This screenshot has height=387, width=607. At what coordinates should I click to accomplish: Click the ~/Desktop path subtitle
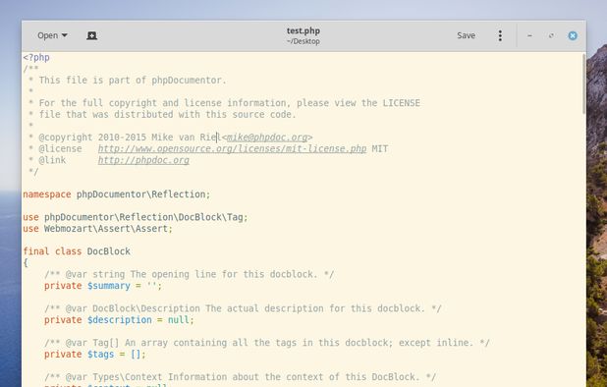pos(303,41)
